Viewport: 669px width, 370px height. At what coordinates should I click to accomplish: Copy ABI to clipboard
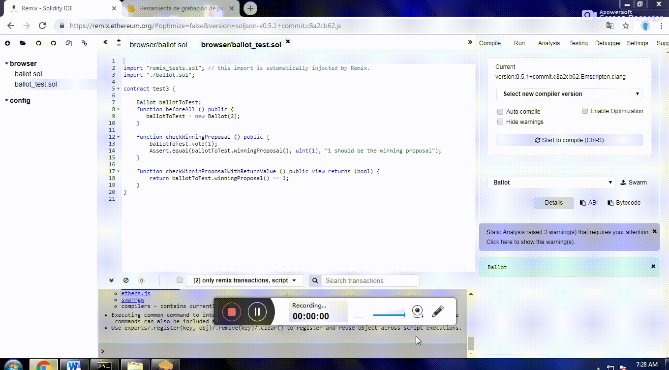[589, 202]
